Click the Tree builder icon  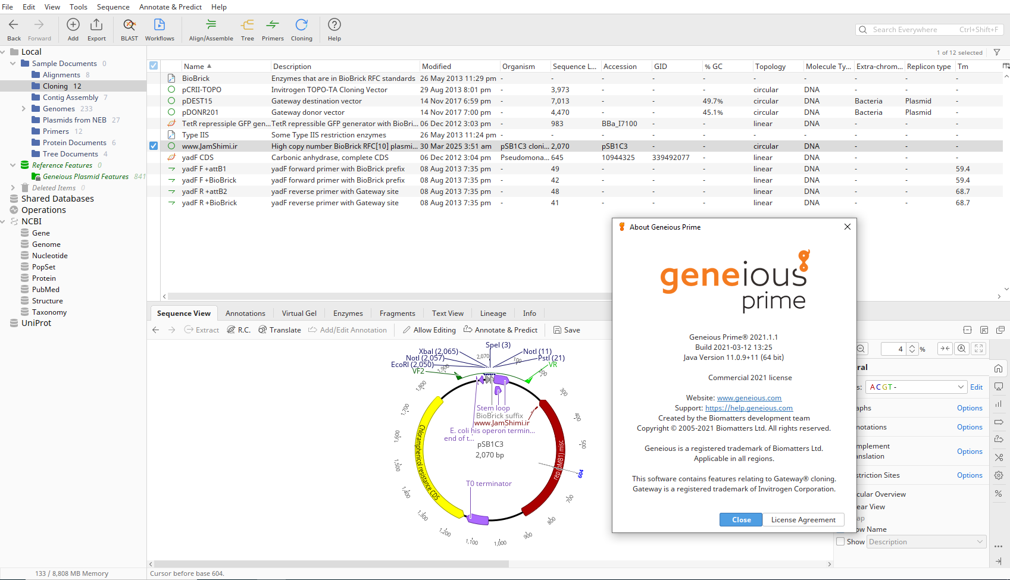[247, 29]
